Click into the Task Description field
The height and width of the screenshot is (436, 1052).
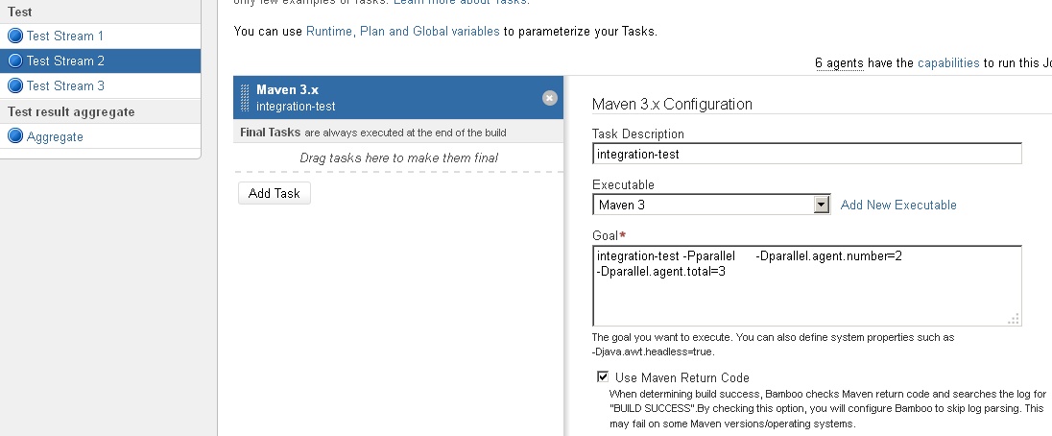click(807, 154)
